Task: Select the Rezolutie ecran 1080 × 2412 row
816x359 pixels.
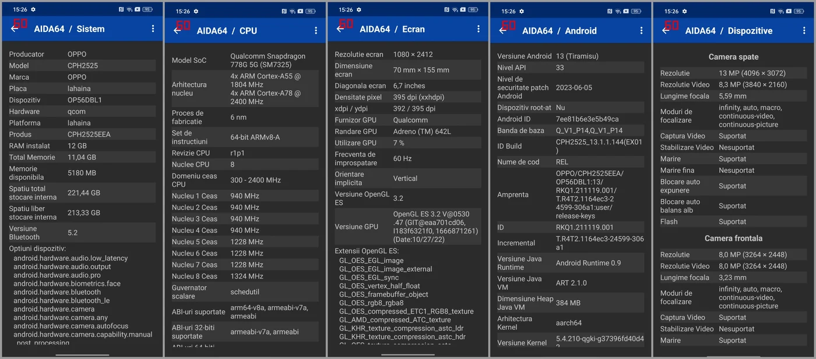Action: (x=407, y=54)
